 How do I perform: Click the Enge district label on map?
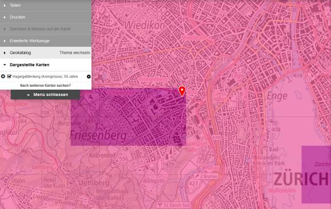pos(277,96)
